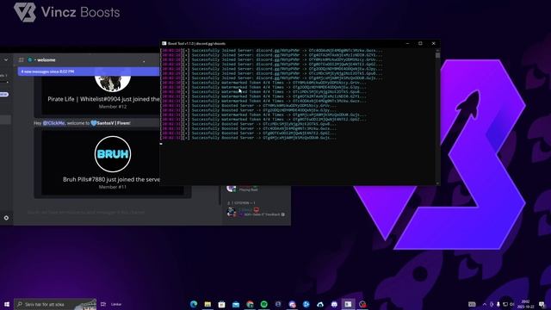Select the CITIZEN role member in Discord list
This screenshot has height=310, width=551.
coord(257,212)
